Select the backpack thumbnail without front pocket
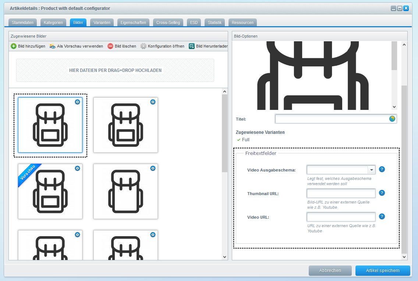Screen dimensions: 418x281 (x=125, y=191)
